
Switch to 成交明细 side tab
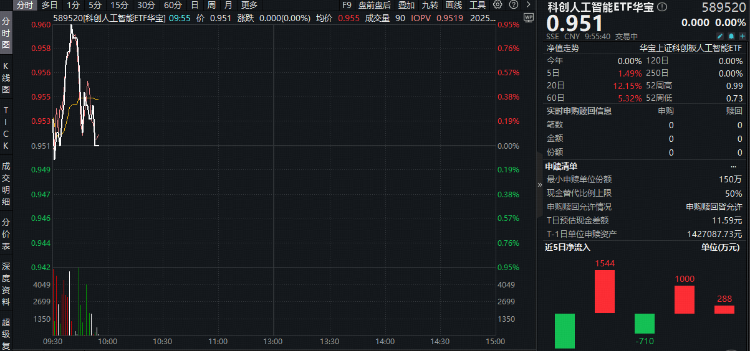tap(6, 185)
